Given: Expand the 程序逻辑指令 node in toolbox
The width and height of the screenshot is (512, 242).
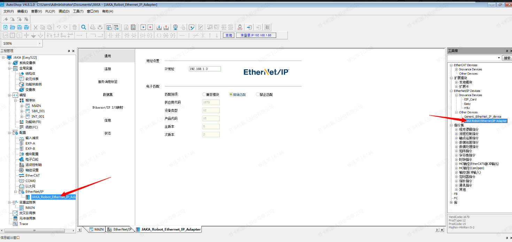Looking at the screenshot, I should pos(456,130).
